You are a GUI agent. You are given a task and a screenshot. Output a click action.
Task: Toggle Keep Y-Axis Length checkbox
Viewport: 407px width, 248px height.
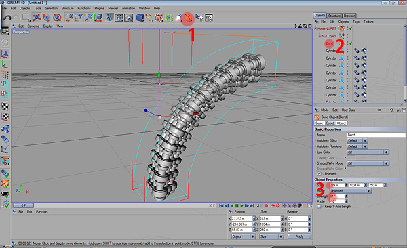click(x=319, y=207)
